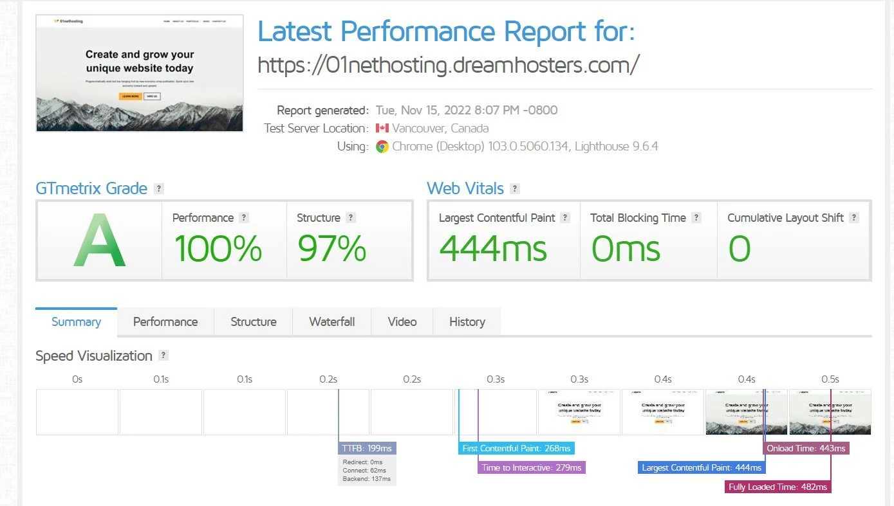Image resolution: width=894 pixels, height=506 pixels.
Task: Click the website preview screenshot thumbnail
Action: coord(139,73)
